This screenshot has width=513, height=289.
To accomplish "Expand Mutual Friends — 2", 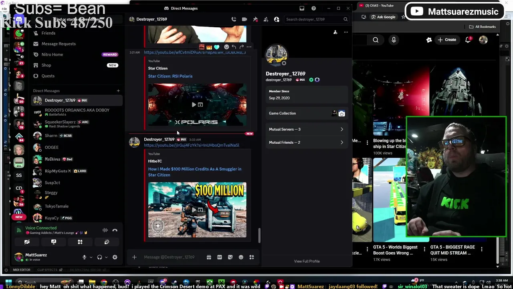I will coord(306,142).
